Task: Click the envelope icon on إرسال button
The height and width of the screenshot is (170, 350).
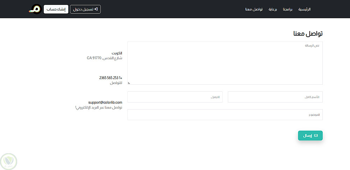Action: 316,136
